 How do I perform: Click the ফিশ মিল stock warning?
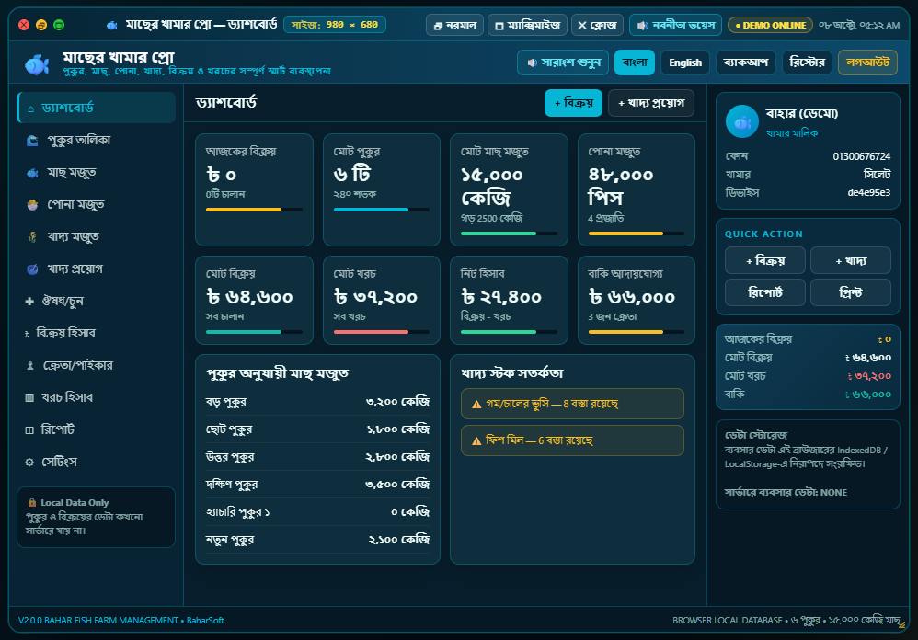572,440
